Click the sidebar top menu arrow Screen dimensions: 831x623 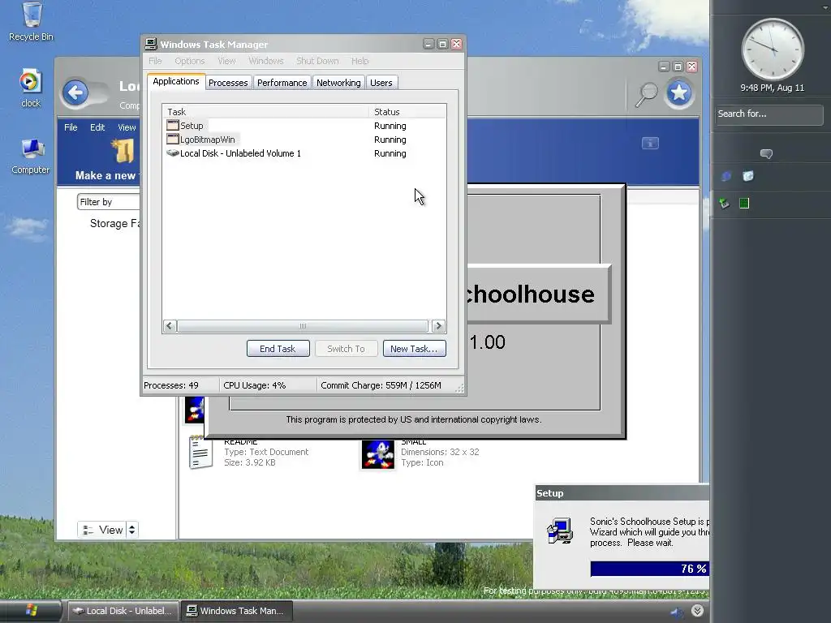pos(824,7)
